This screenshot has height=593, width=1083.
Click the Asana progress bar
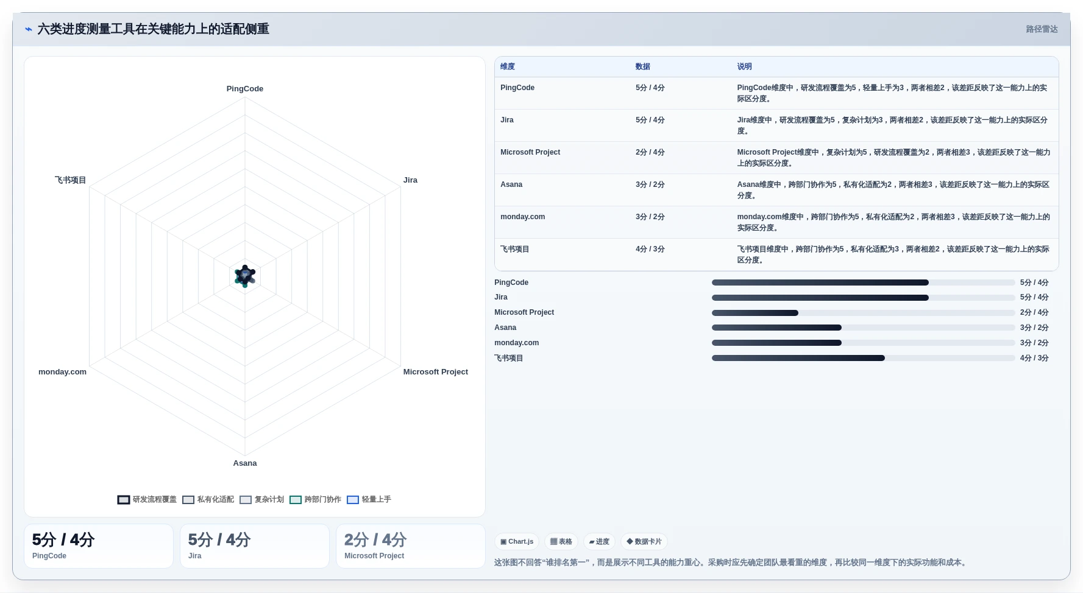pos(863,328)
